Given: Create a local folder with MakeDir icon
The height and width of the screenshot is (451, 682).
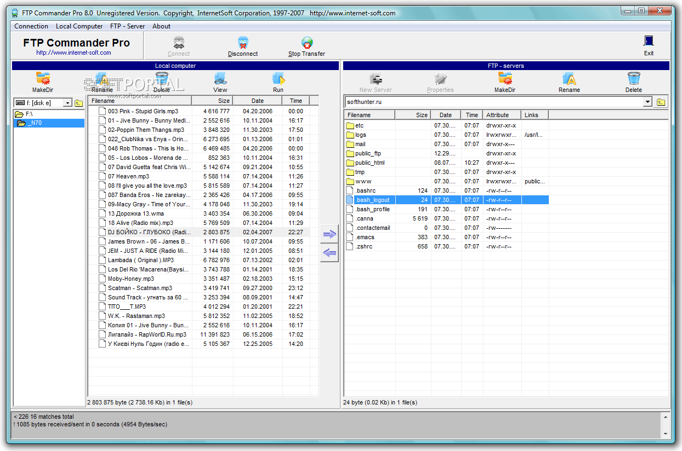Looking at the screenshot, I should [42, 78].
